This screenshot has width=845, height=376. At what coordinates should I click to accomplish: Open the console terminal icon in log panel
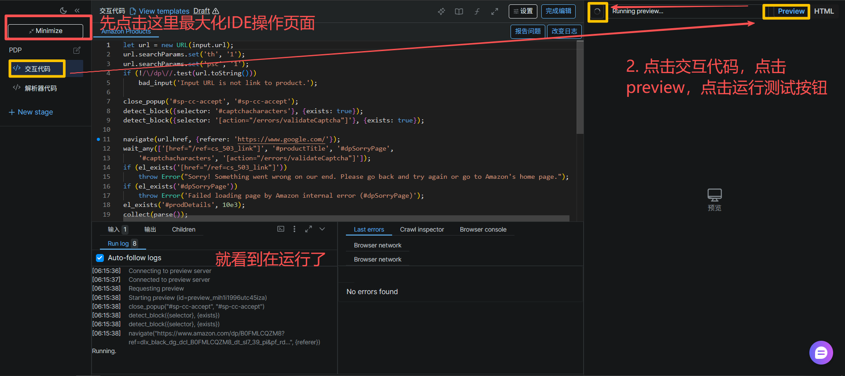pos(281,229)
